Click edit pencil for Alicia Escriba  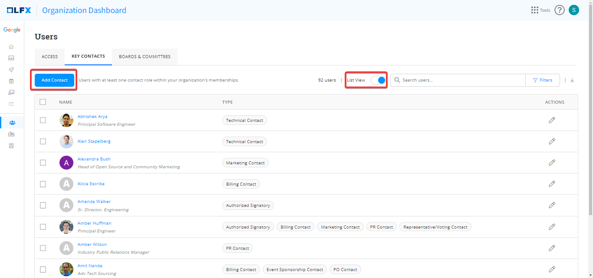coord(552,184)
